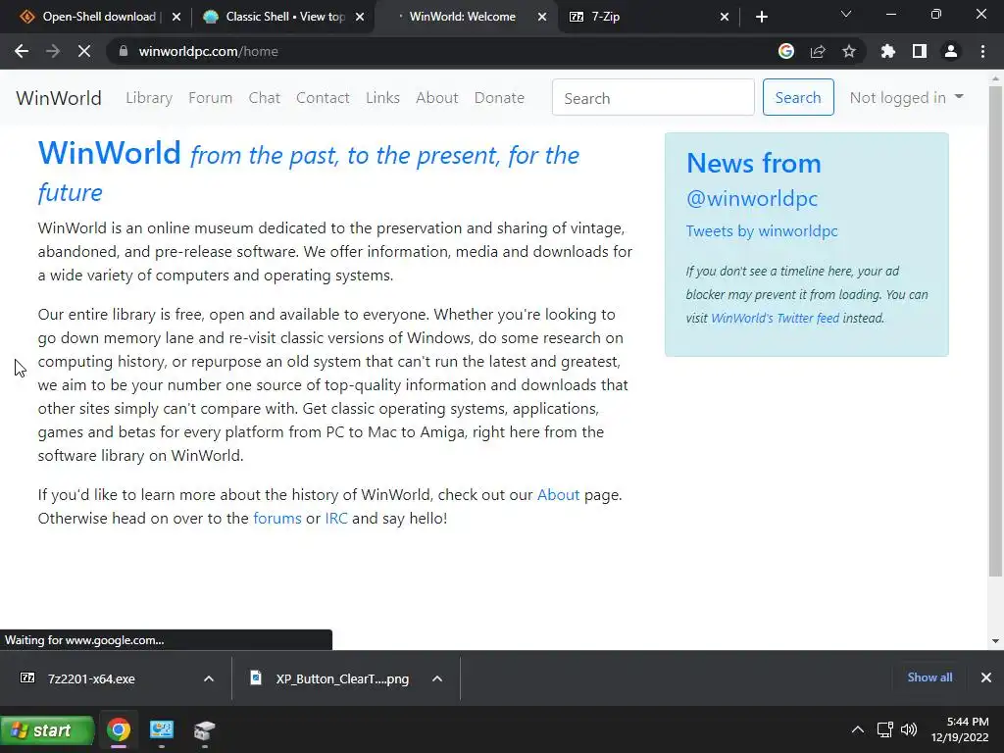This screenshot has height=753, width=1004.
Task: Open volume icon in system tray
Action: click(909, 729)
